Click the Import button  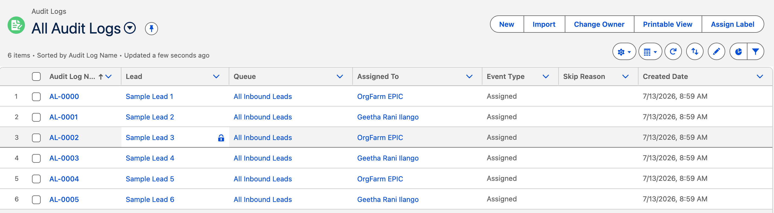[x=544, y=24]
